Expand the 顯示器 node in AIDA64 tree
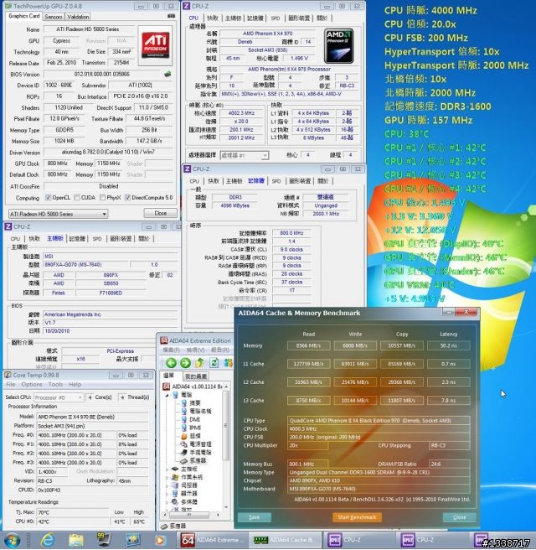The width and height of the screenshot is (536, 550). coord(167,494)
